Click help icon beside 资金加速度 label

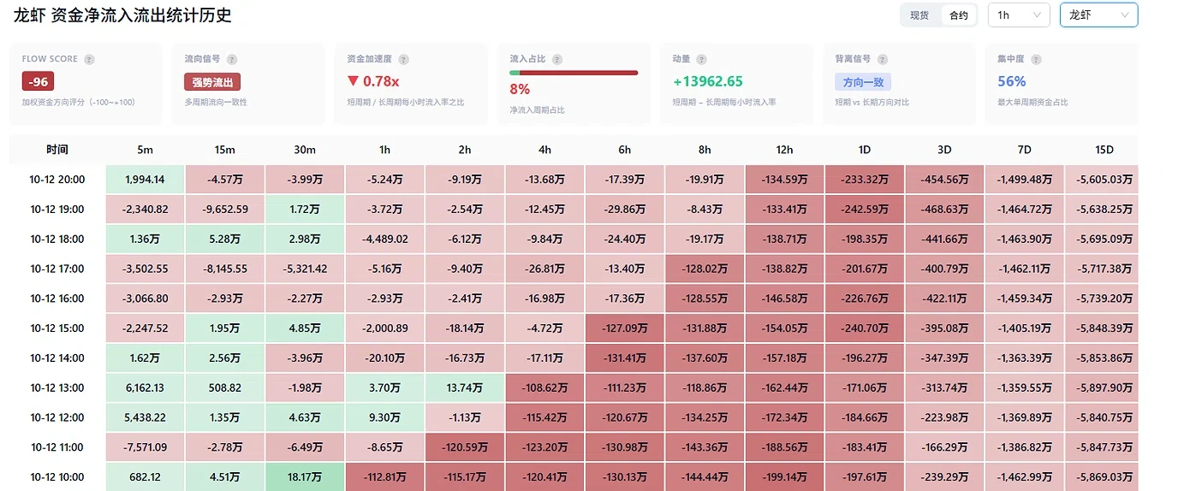(x=404, y=60)
